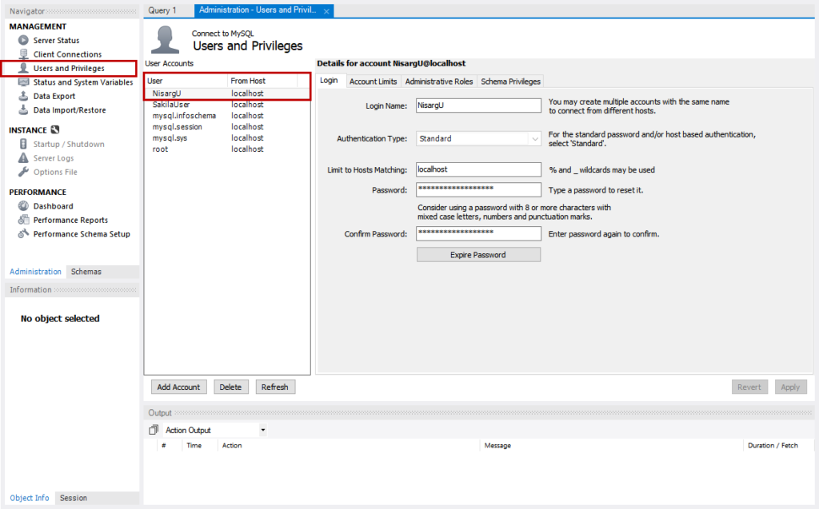The image size is (819, 509).
Task: Click the Expire Password button
Action: [478, 255]
